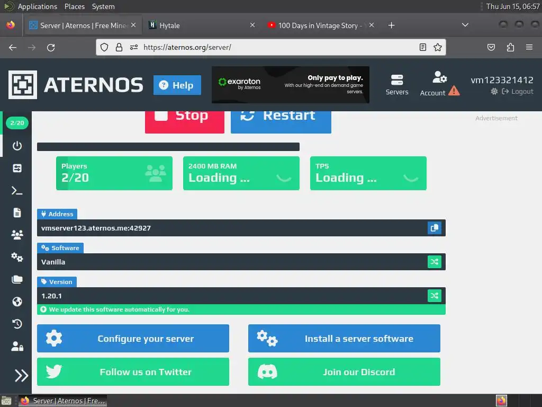The image size is (542, 407).
Task: Click the blue Help button
Action: (177, 85)
